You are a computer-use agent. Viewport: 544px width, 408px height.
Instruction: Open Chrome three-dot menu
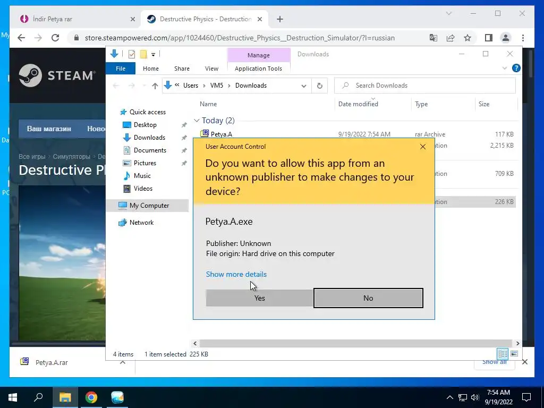523,38
